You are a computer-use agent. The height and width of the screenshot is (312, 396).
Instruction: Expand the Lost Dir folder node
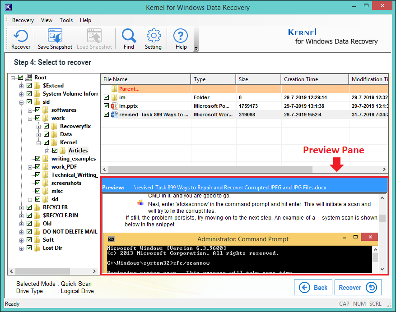22,248
